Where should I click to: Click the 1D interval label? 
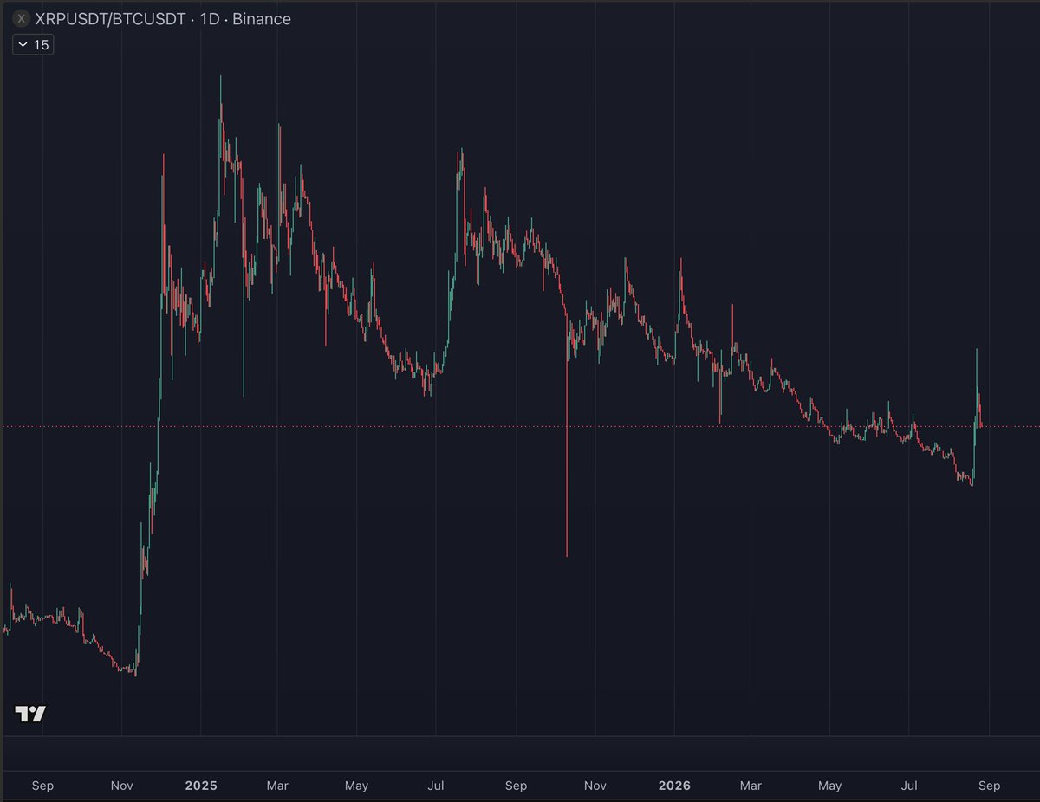coord(210,18)
